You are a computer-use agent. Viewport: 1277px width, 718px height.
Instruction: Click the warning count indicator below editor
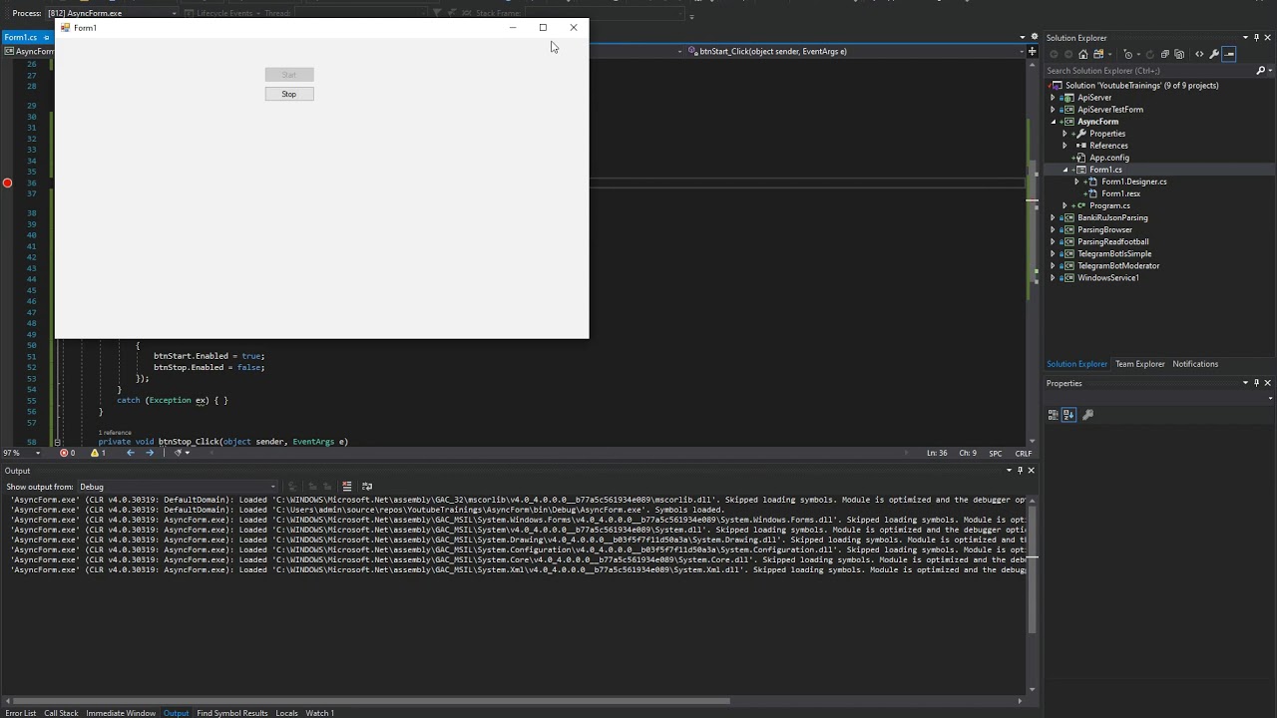click(98, 453)
